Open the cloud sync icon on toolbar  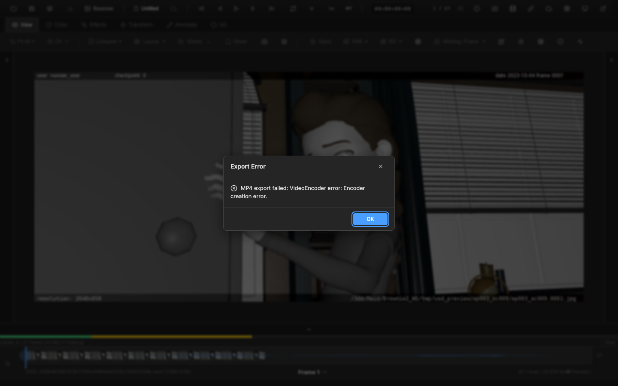tap(549, 8)
